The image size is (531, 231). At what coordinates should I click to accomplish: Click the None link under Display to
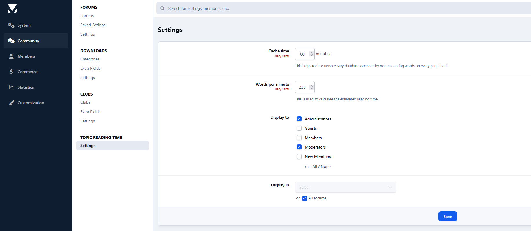(x=326, y=167)
